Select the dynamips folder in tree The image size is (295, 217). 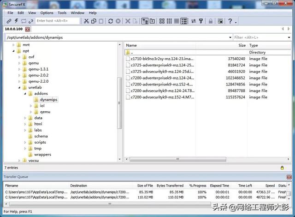[x=48, y=99]
